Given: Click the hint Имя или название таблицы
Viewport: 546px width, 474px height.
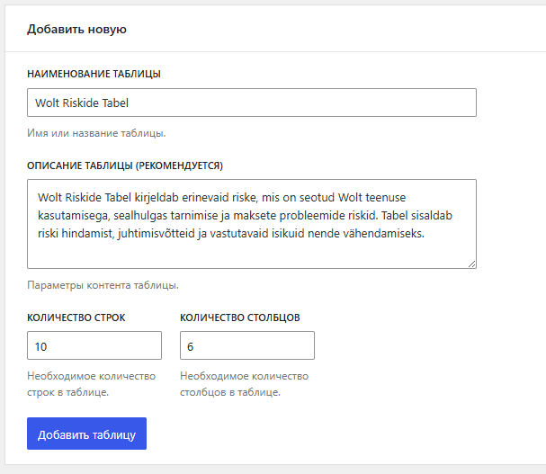Looking at the screenshot, I should coord(96,133).
